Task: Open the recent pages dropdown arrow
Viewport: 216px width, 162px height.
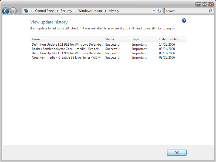Action: pyautogui.click(x=19, y=11)
